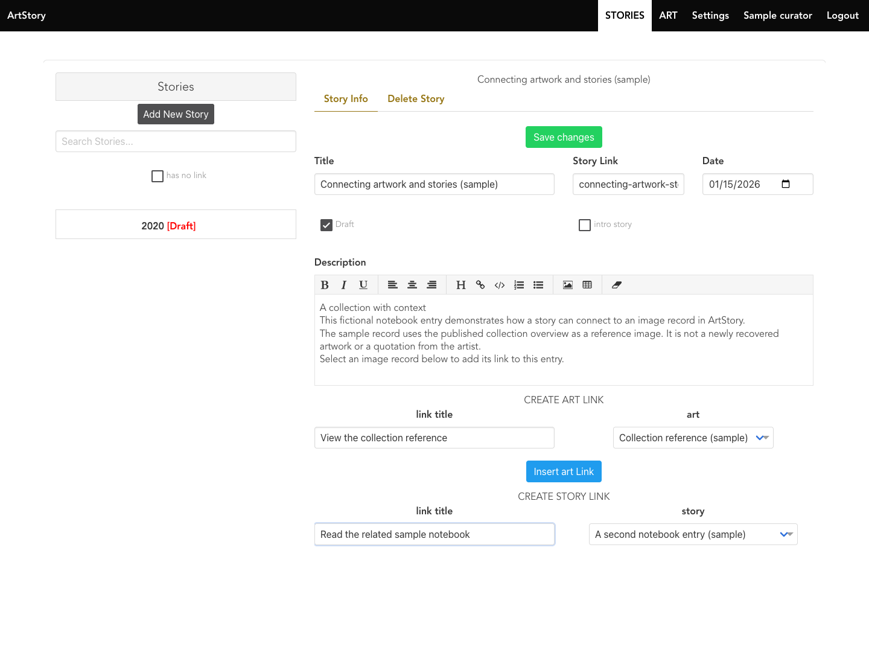Insert a bulleted list

click(x=538, y=285)
